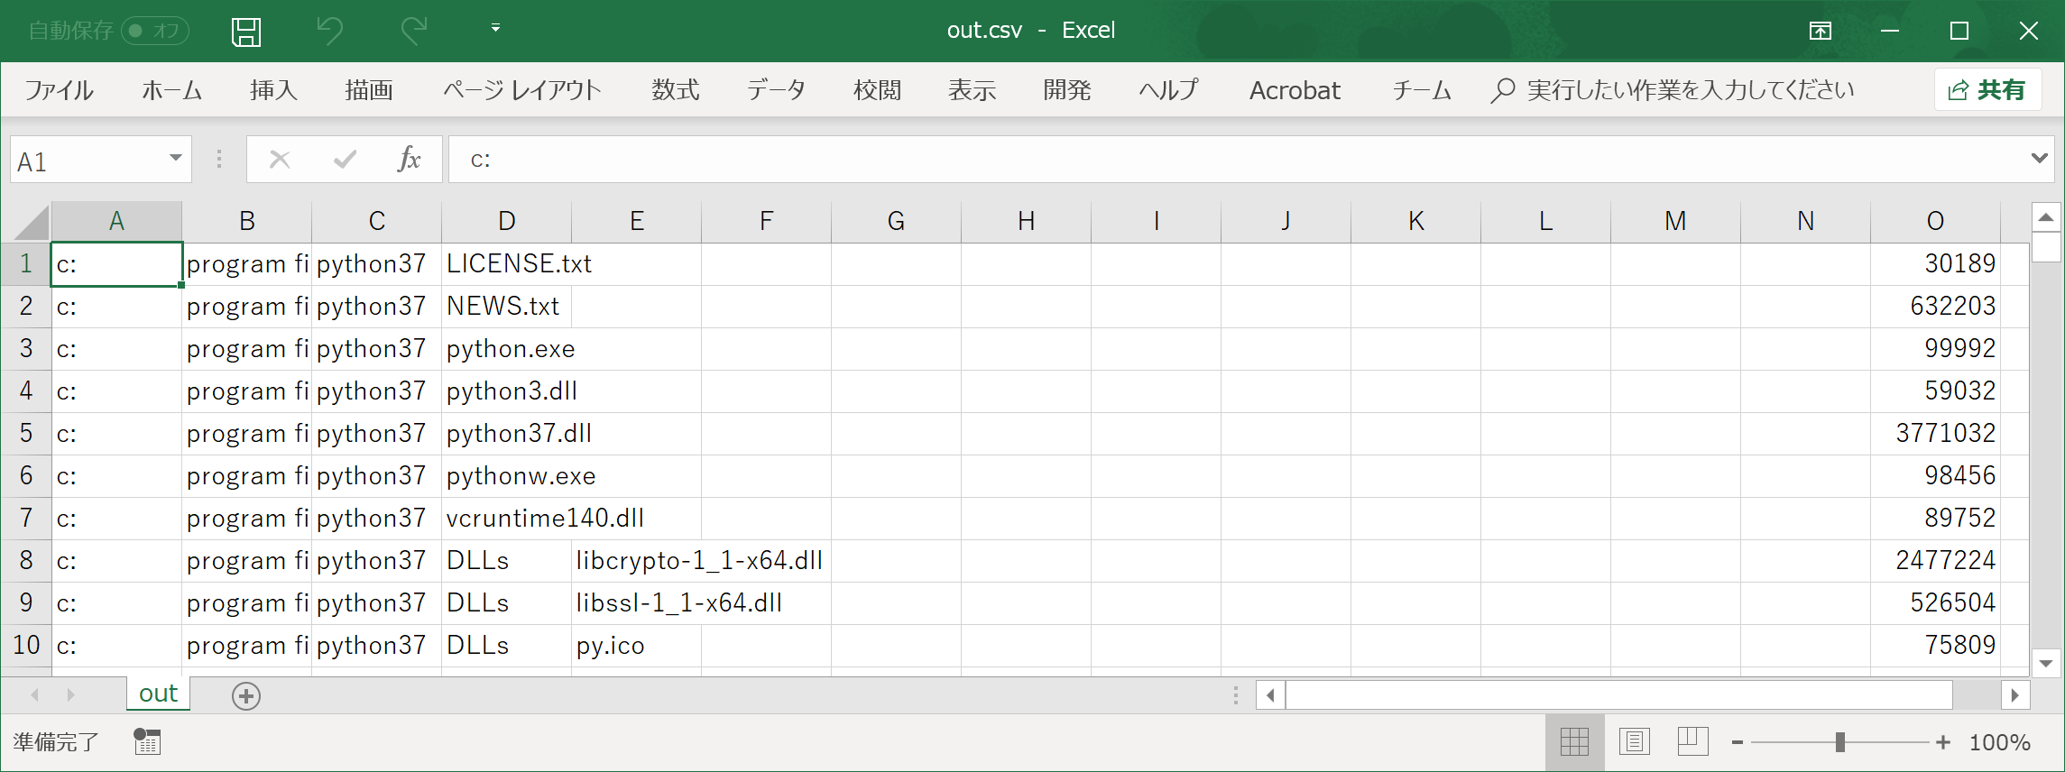Switch to the 挿入 ribbon tab
Screen dimensions: 2065x772
coord(273,90)
